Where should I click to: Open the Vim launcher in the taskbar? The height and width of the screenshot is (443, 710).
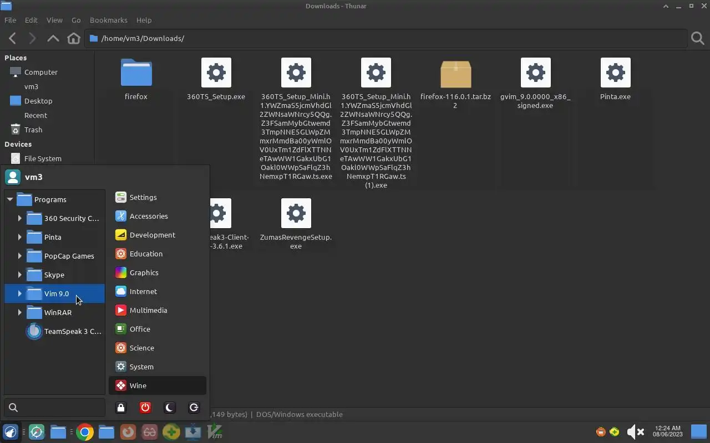tap(214, 432)
